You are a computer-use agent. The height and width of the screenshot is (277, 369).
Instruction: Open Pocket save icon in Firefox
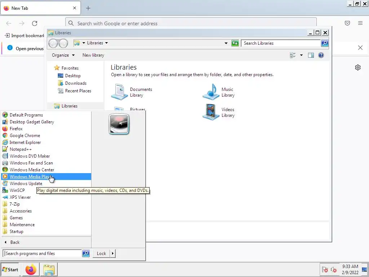(x=347, y=23)
